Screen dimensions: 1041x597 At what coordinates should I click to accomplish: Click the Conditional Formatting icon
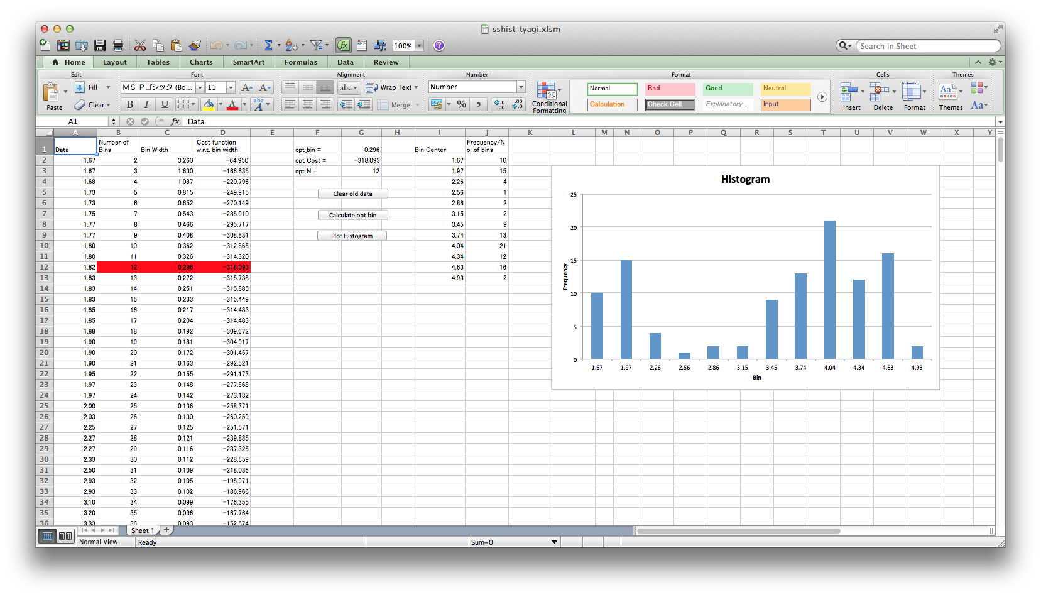pyautogui.click(x=548, y=97)
